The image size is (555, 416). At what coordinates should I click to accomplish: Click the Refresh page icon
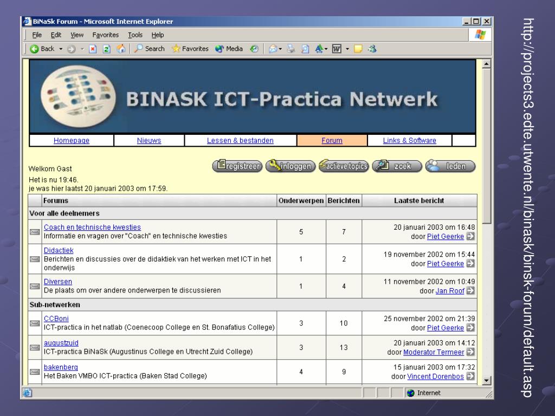point(107,49)
